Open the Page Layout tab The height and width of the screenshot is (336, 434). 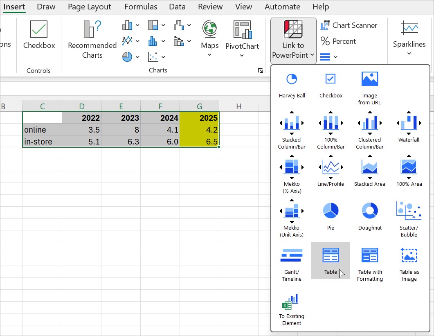point(90,7)
